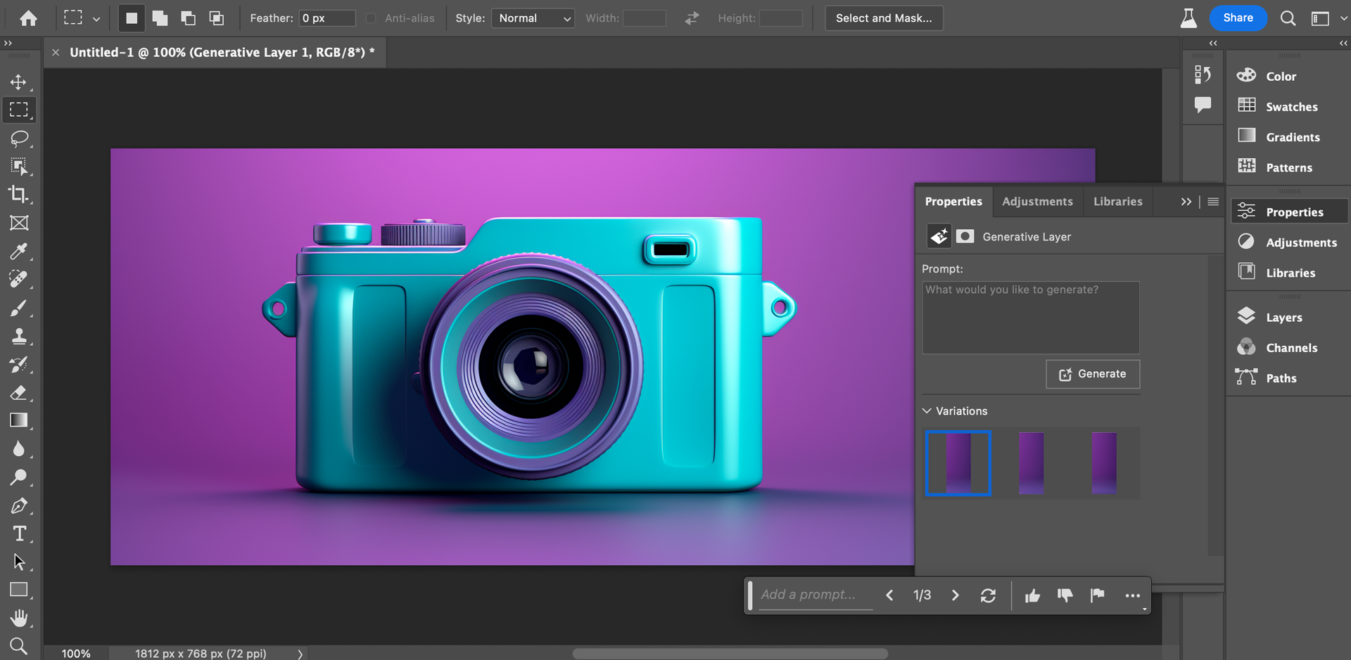The height and width of the screenshot is (660, 1351).
Task: Activate the Horizontal Type tool
Action: click(19, 533)
